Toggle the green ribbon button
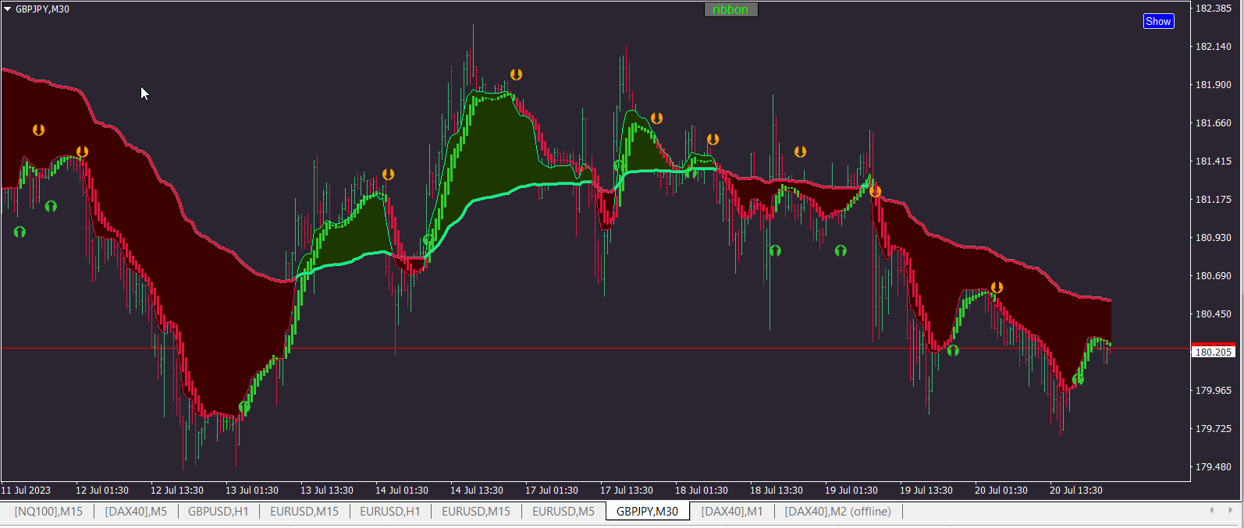This screenshot has height=528, width=1244. pos(730,9)
